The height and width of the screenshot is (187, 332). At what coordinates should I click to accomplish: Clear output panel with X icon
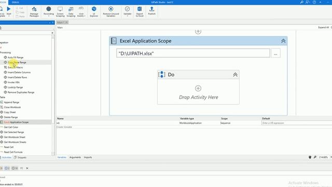(x=27, y=168)
